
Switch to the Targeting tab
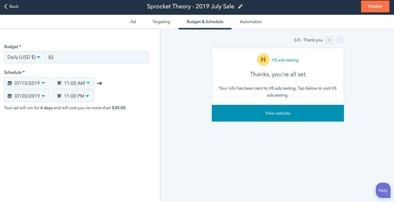coord(161,22)
